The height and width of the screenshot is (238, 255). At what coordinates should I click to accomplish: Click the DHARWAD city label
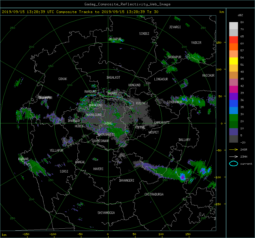[x=74, y=121]
